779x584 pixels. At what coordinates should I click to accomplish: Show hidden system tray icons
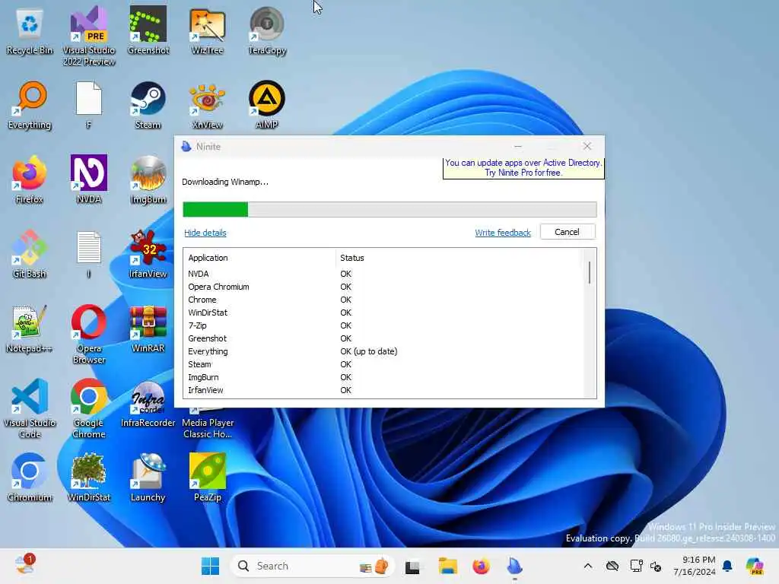(588, 566)
